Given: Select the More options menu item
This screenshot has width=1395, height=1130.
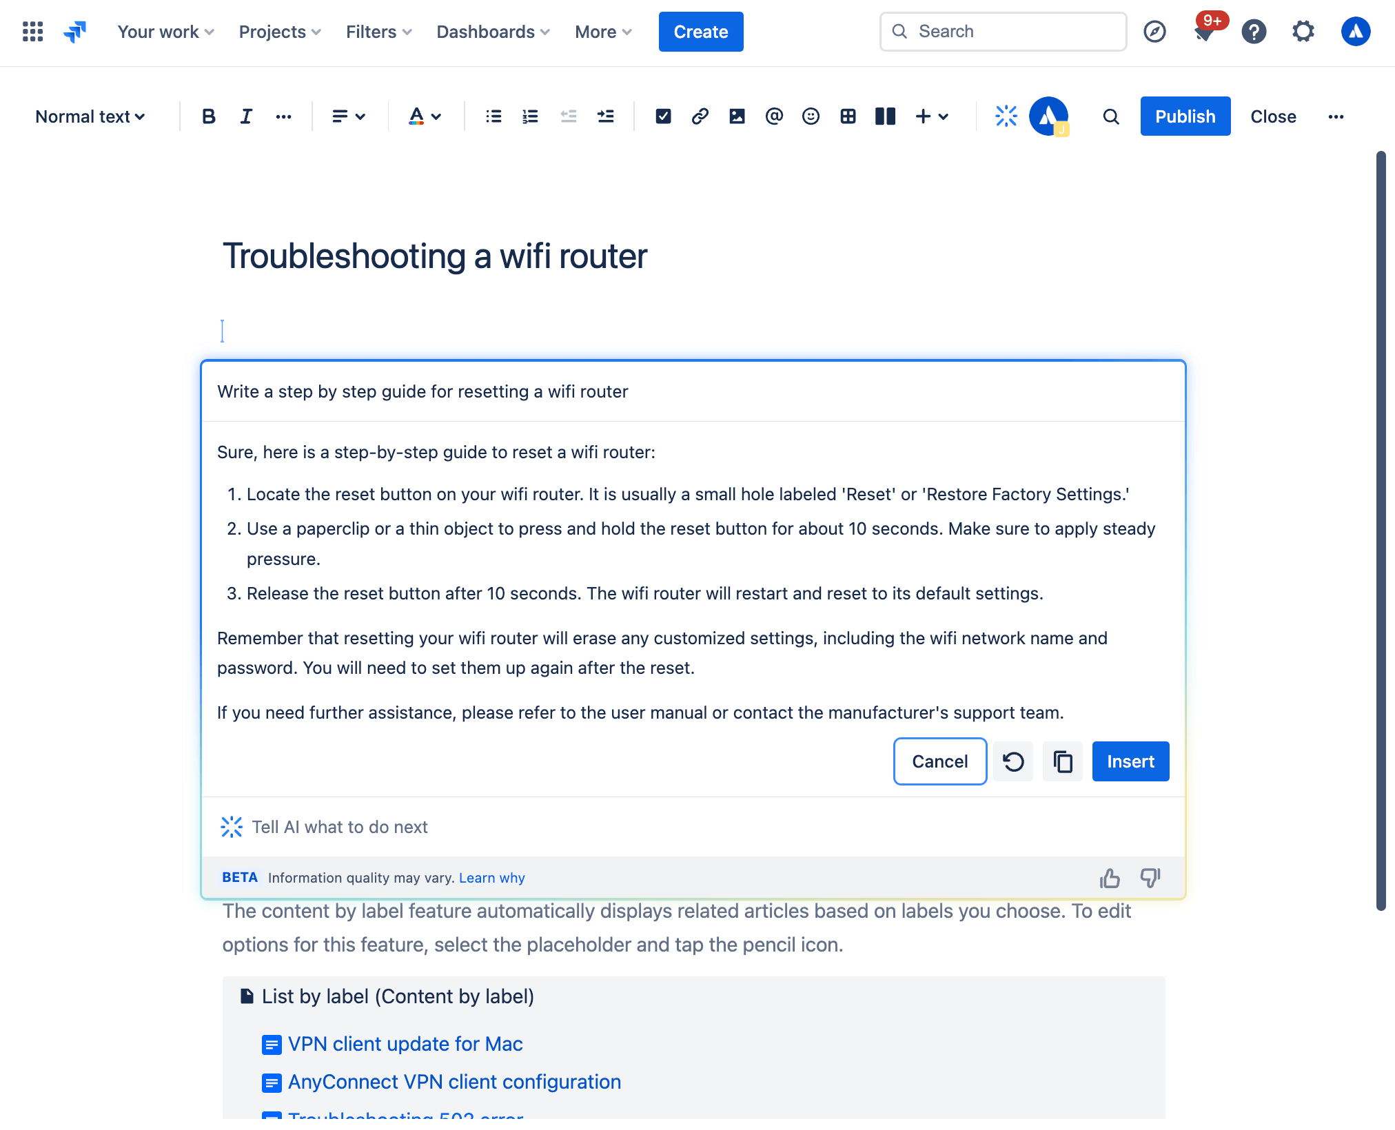Looking at the screenshot, I should point(1336,116).
